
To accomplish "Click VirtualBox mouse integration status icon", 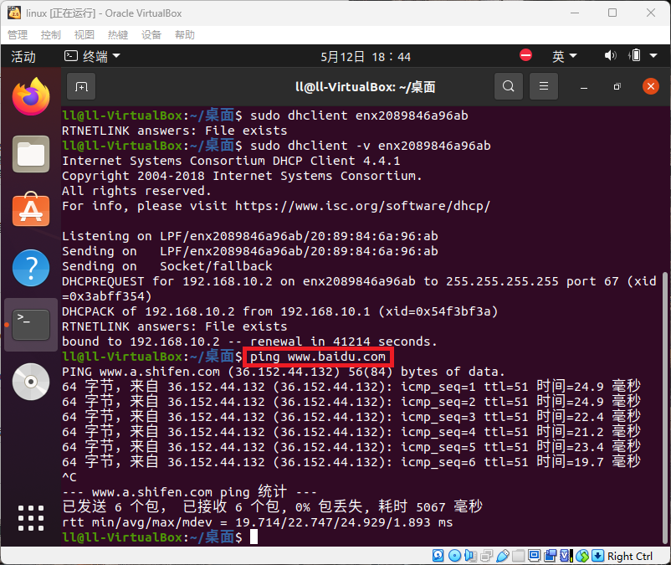I will 582,556.
